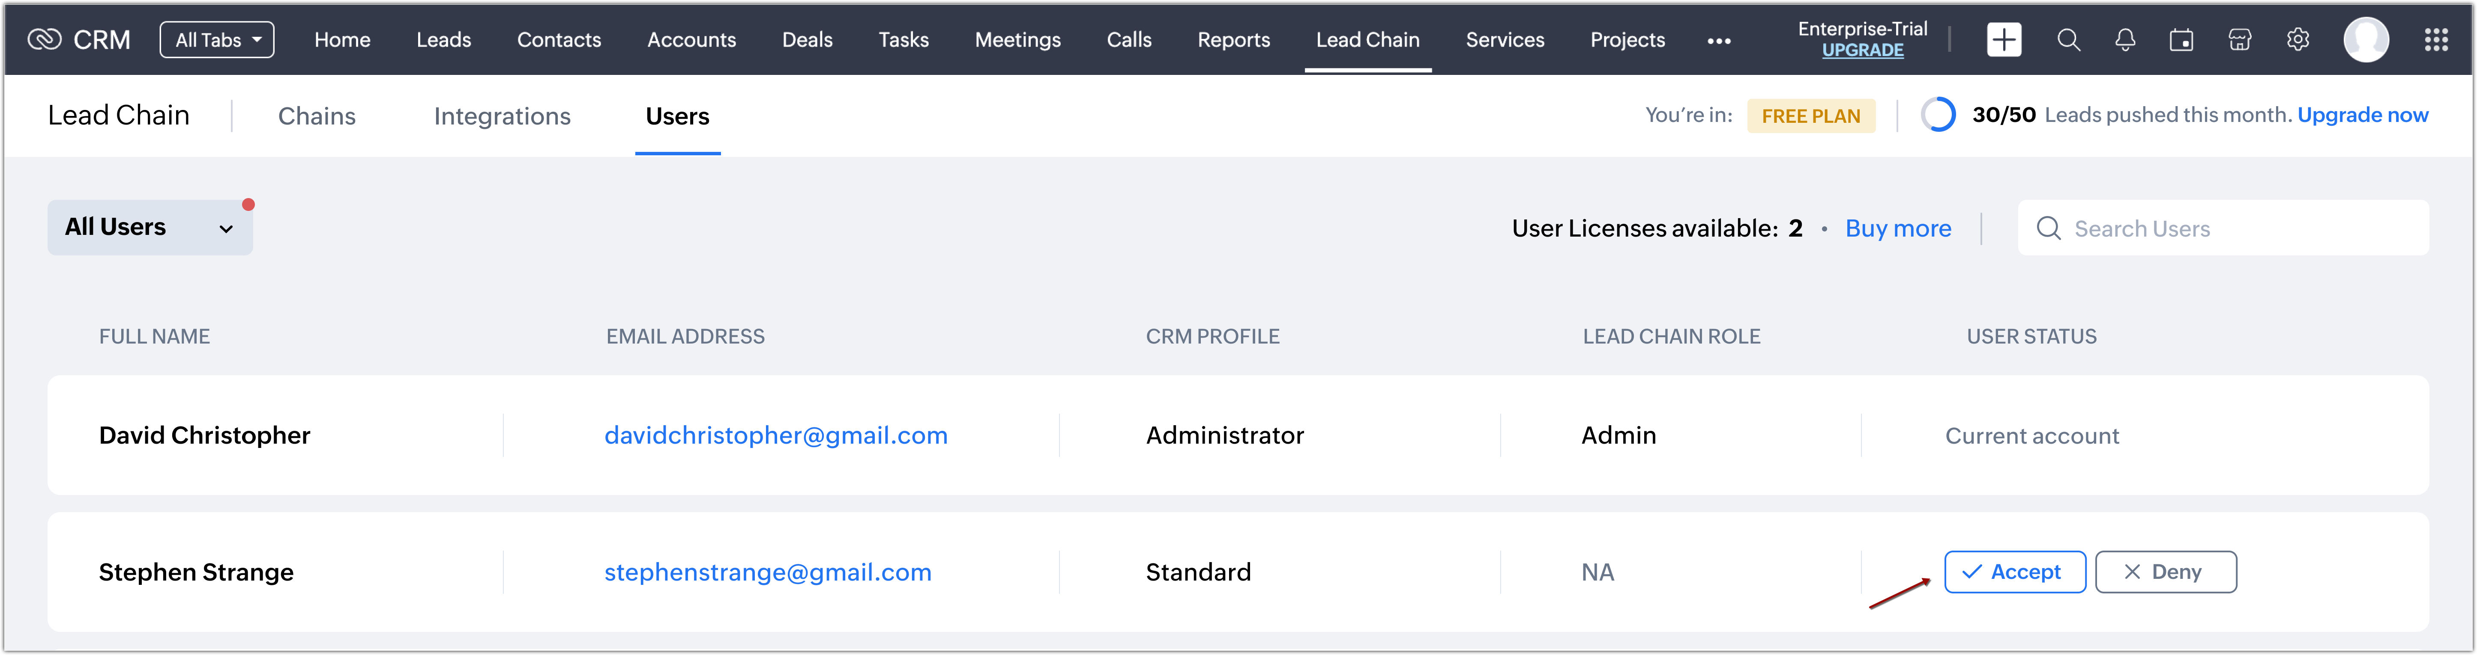The image size is (2477, 655).
Task: Open the apps grid launcher icon
Action: coord(2435,39)
